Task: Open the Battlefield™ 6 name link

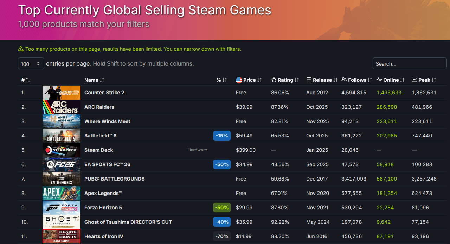Action: (x=101, y=136)
